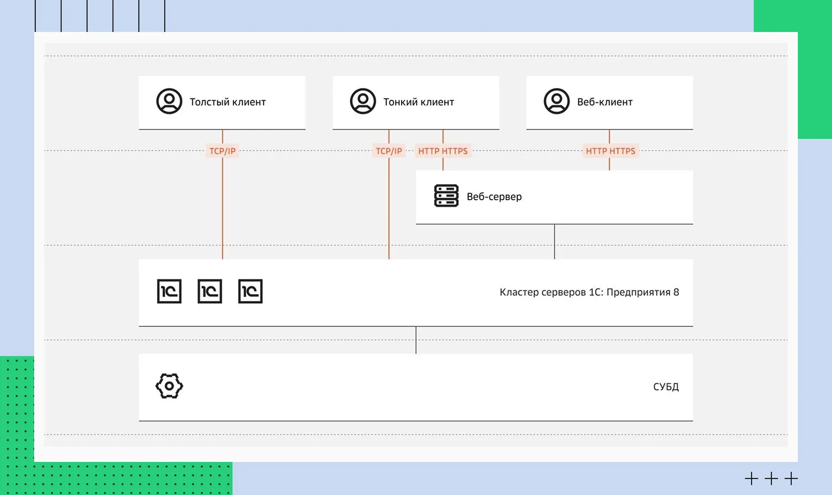Select the Веб-клиент label
The height and width of the screenshot is (495, 832).
pyautogui.click(x=605, y=102)
